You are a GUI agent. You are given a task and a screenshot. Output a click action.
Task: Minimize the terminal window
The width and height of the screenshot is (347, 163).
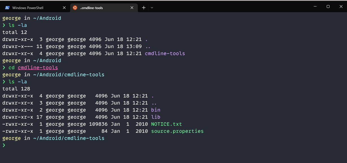315,6
